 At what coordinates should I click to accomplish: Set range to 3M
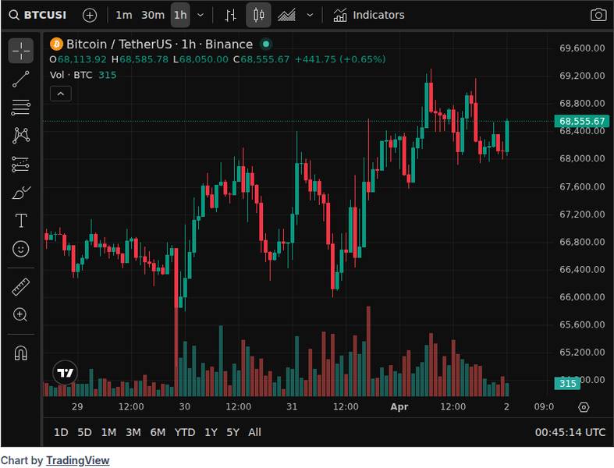(133, 432)
